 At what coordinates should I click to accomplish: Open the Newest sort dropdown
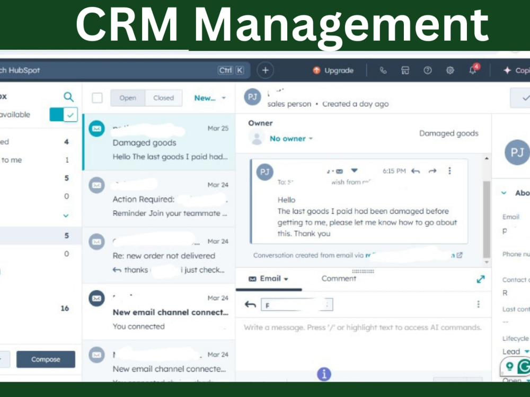pos(209,98)
